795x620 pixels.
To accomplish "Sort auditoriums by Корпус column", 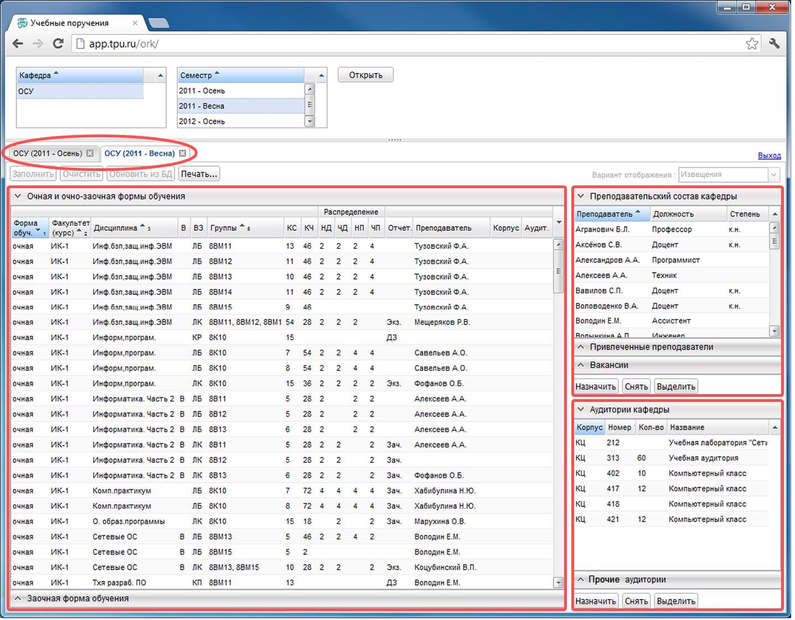I will tap(590, 427).
